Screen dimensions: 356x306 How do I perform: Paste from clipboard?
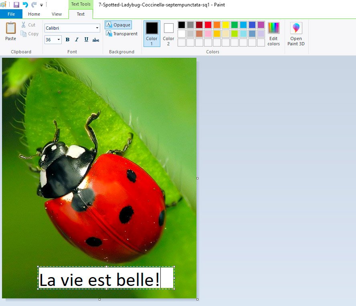point(11,32)
